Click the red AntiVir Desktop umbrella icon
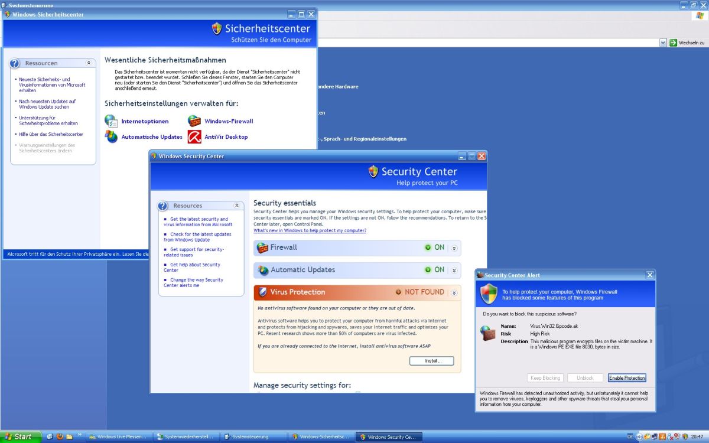Viewport: 709px width, 443px height. (194, 136)
